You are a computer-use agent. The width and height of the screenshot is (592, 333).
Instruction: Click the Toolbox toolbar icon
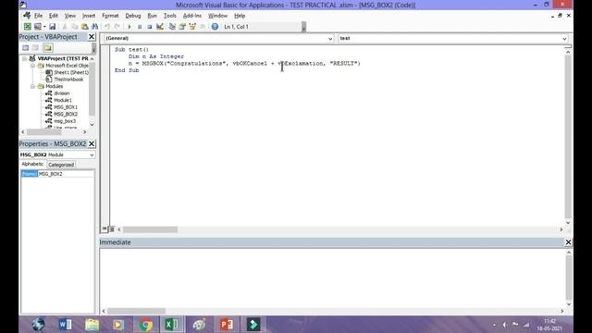[x=203, y=27]
